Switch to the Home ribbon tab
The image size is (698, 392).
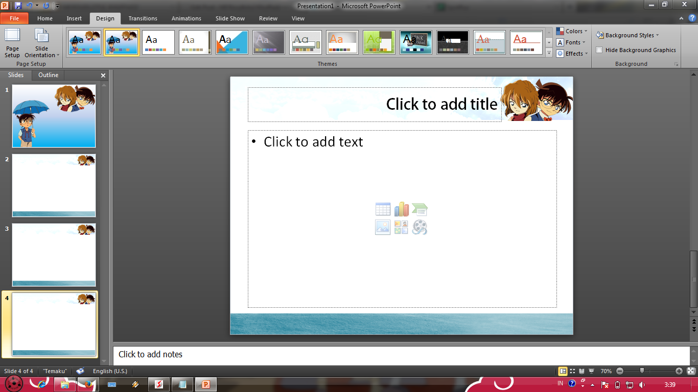click(x=45, y=18)
